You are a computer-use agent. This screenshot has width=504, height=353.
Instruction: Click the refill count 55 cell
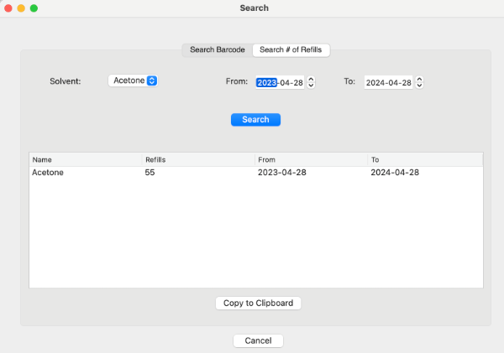(150, 173)
